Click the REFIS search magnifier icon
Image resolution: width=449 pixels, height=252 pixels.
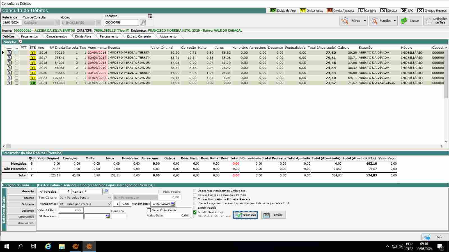[x=106, y=192]
